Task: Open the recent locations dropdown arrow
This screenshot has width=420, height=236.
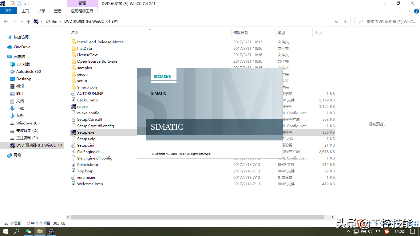Action: tap(22, 22)
